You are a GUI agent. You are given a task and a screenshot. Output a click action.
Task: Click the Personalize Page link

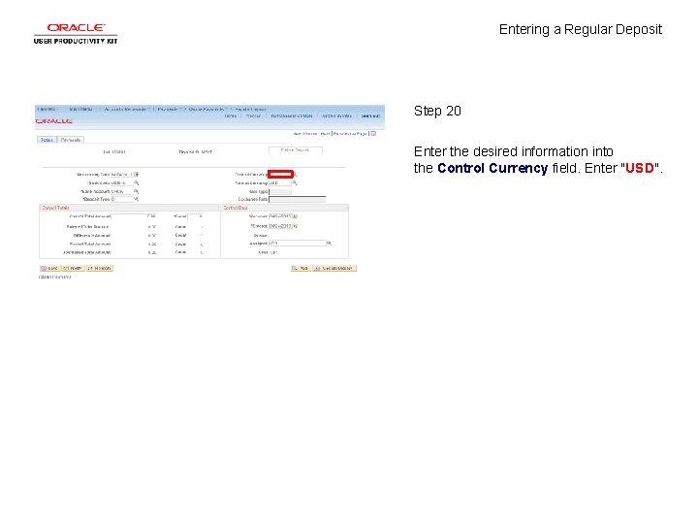(350, 134)
